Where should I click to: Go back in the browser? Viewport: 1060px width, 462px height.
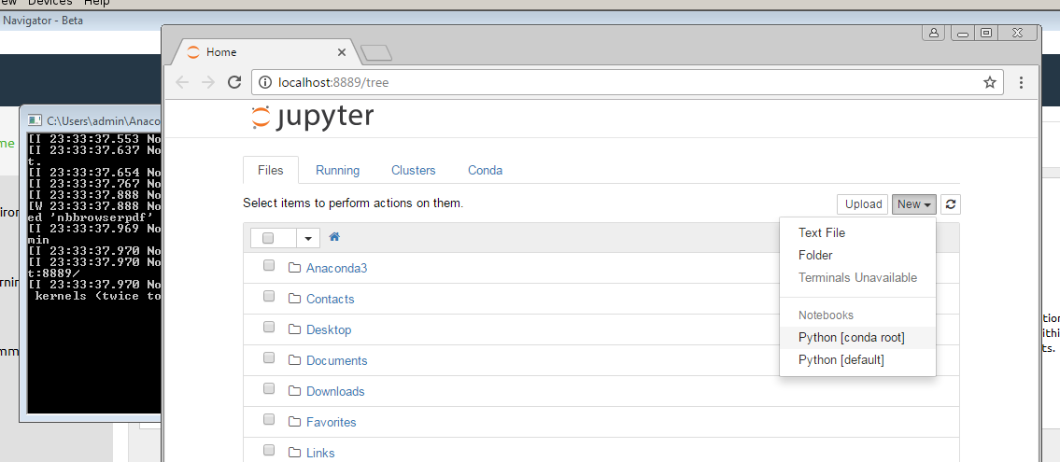pos(182,82)
